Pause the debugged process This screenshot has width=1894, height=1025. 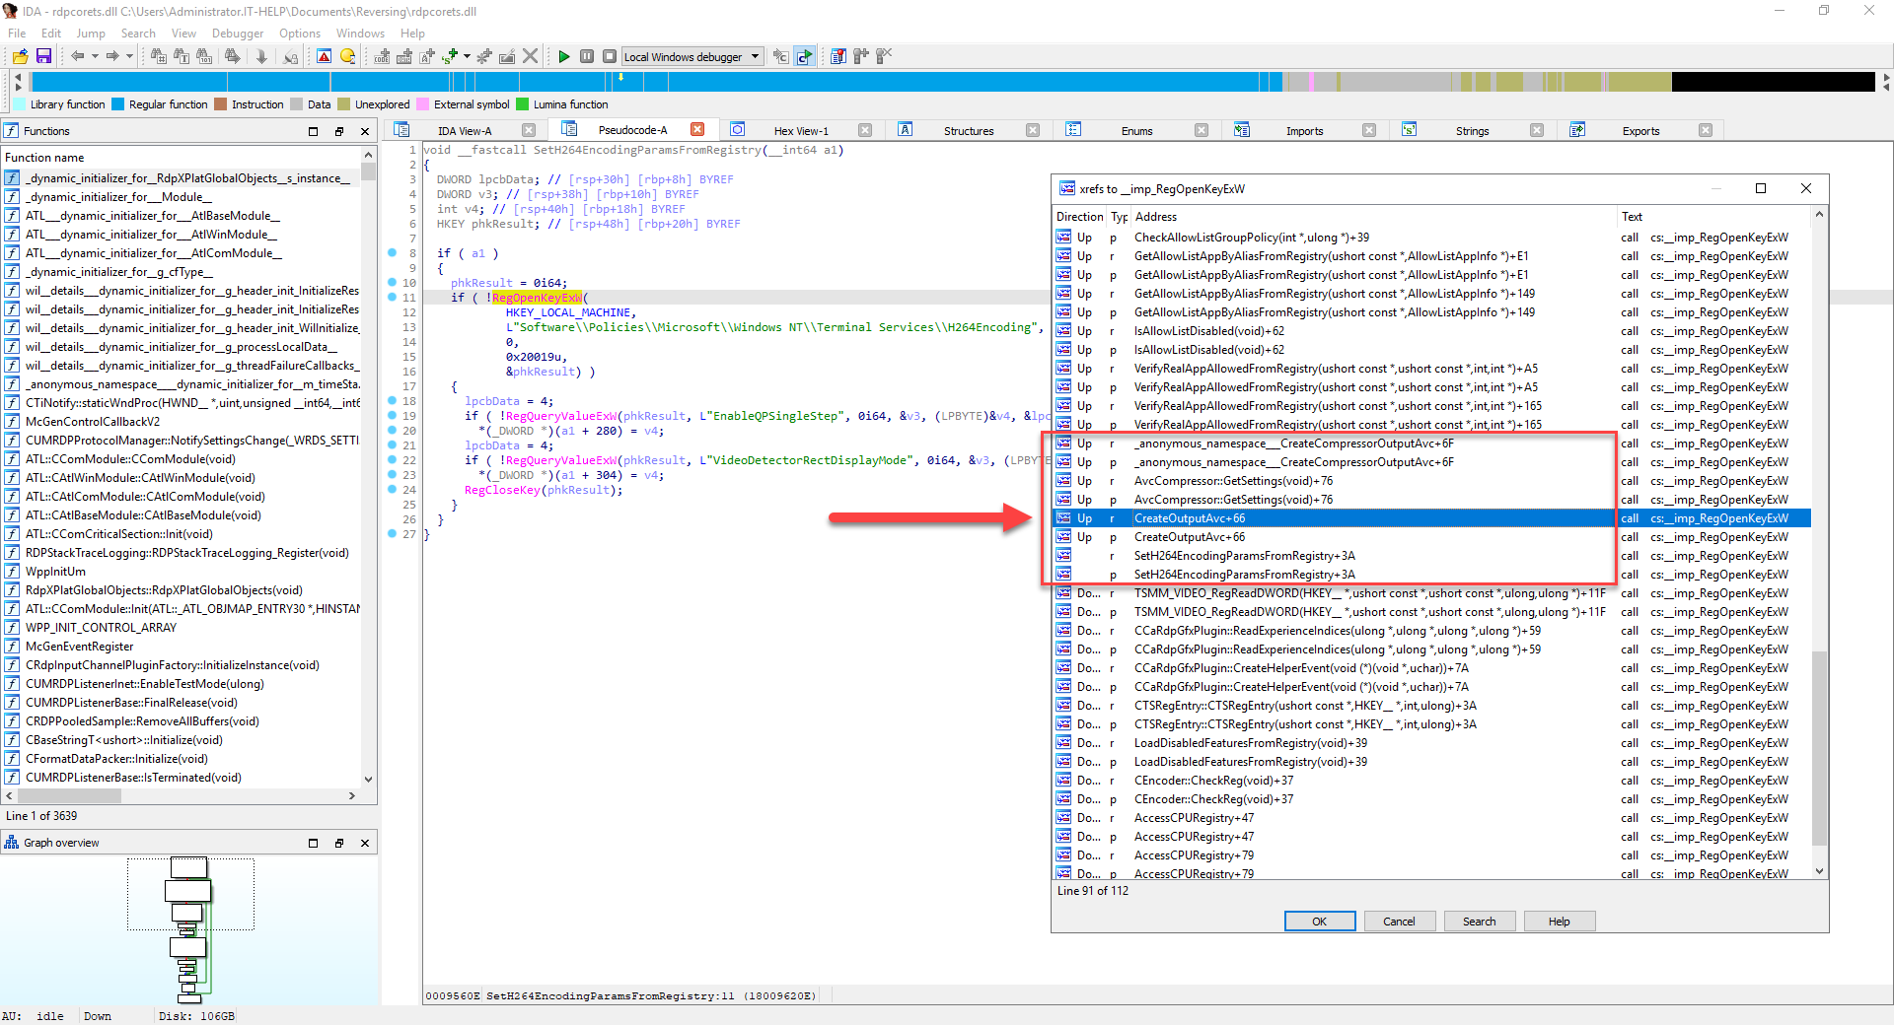tap(587, 56)
